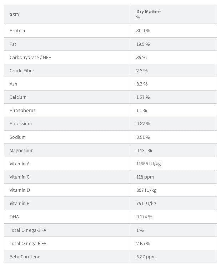
Task: Select the DHA row label
Action: click(x=14, y=216)
